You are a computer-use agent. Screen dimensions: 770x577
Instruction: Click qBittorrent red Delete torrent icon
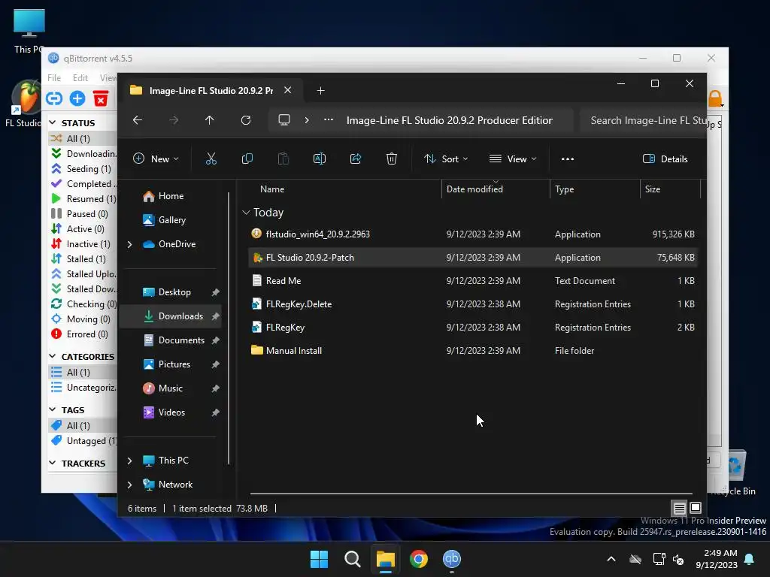(101, 98)
